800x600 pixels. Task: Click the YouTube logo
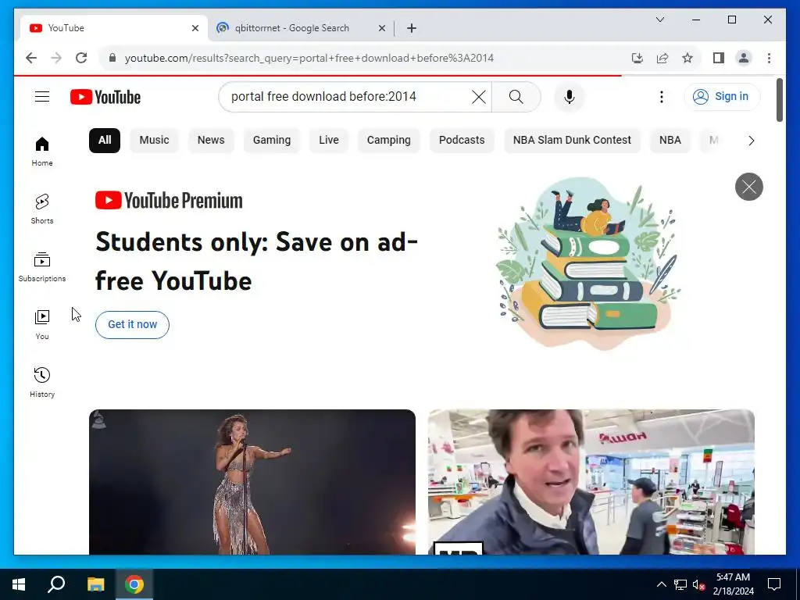point(105,97)
